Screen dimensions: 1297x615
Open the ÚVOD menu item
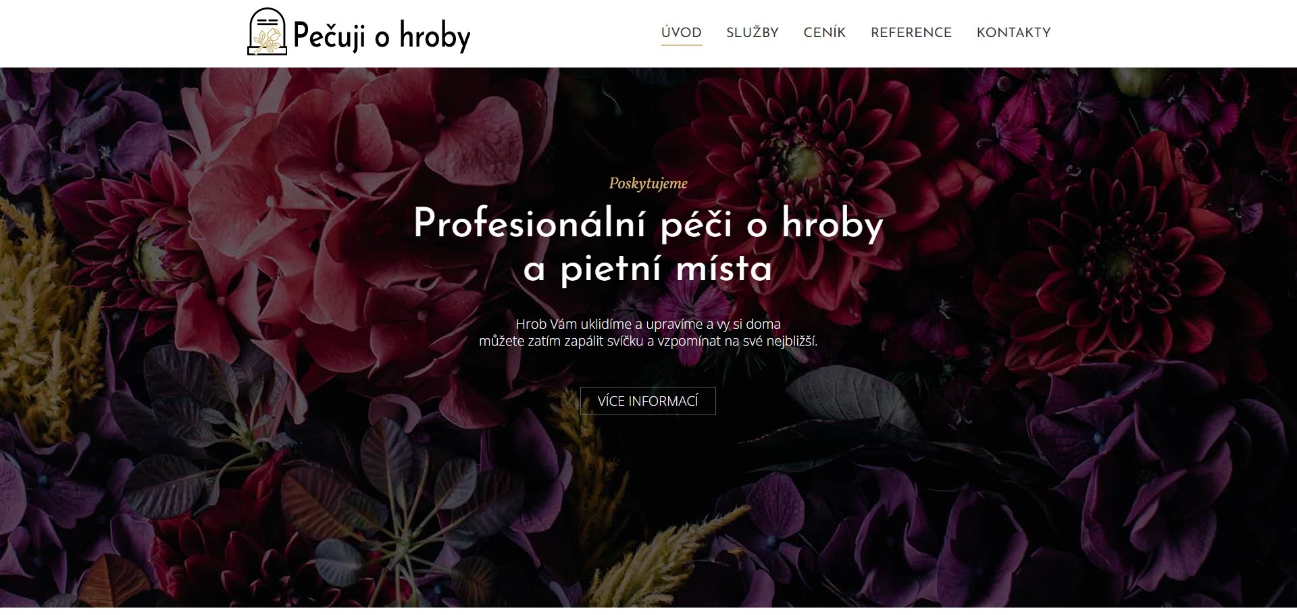682,32
